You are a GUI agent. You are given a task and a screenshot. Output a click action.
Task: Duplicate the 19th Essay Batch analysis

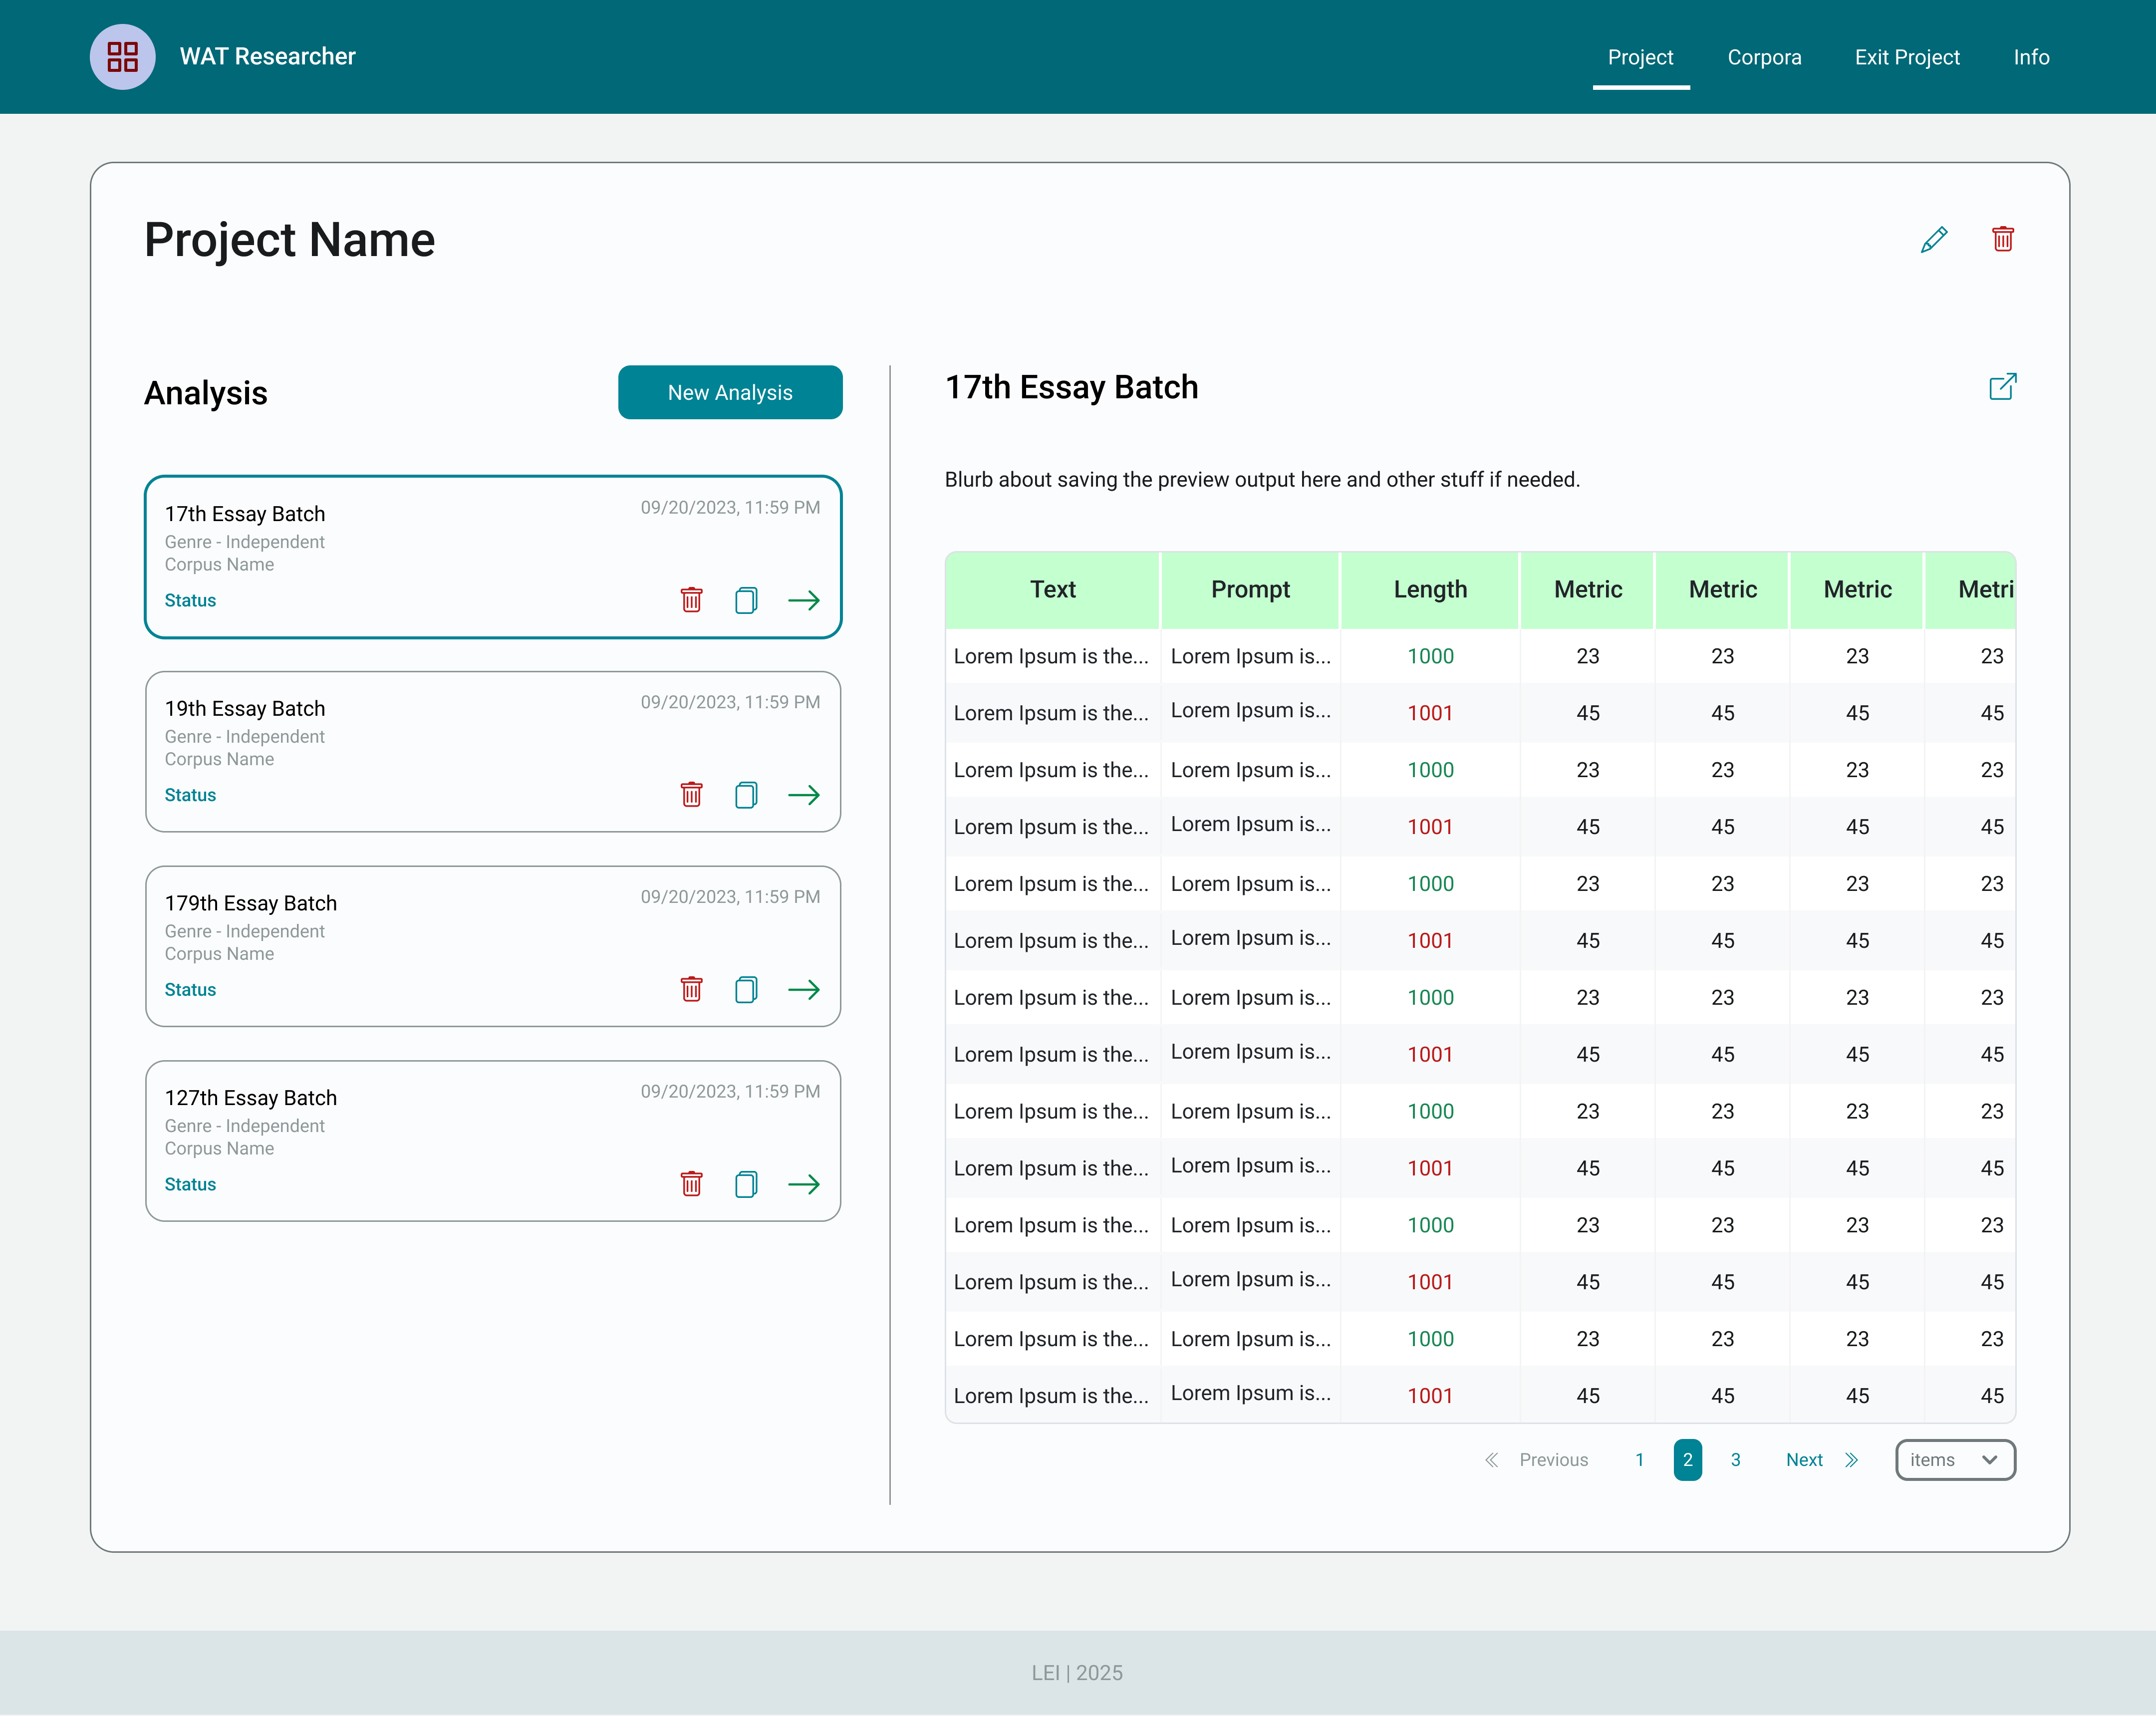[x=746, y=795]
